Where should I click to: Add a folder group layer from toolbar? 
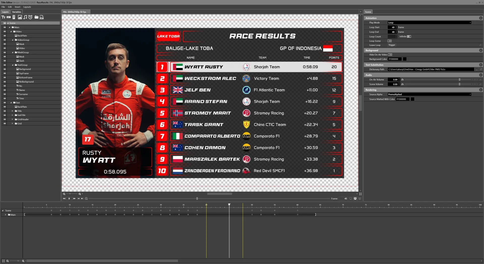(x=37, y=17)
